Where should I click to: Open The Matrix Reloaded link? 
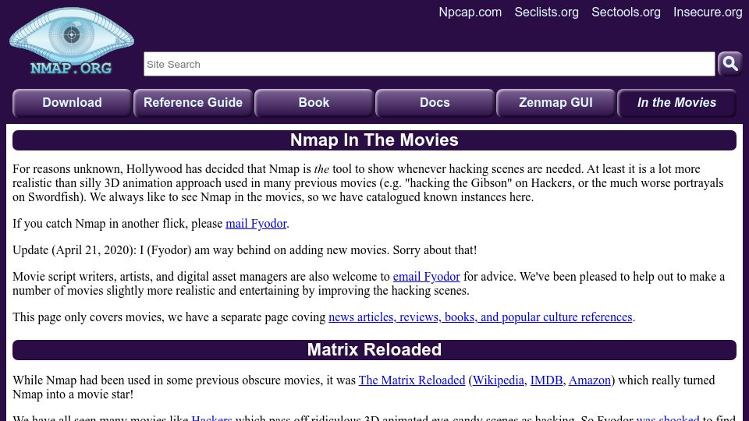coord(412,380)
